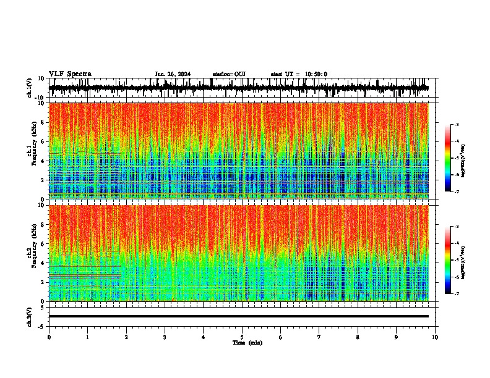
Task: Select the date text "Jan. 26, 2024"
Action: pos(173,74)
